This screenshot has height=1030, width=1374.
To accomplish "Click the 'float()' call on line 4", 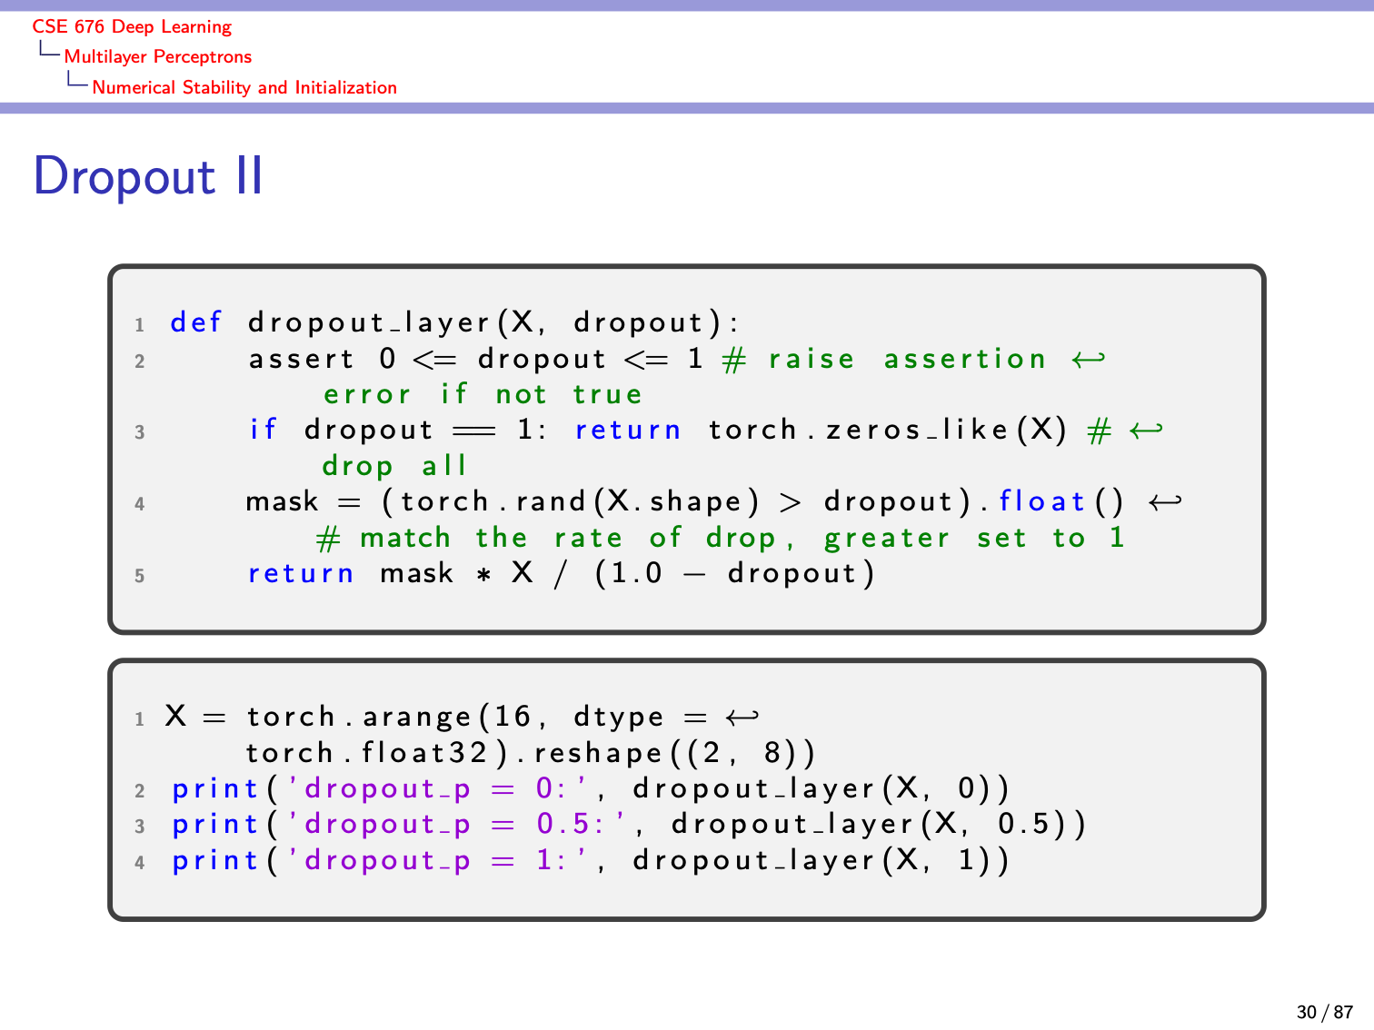I will 1061,501.
